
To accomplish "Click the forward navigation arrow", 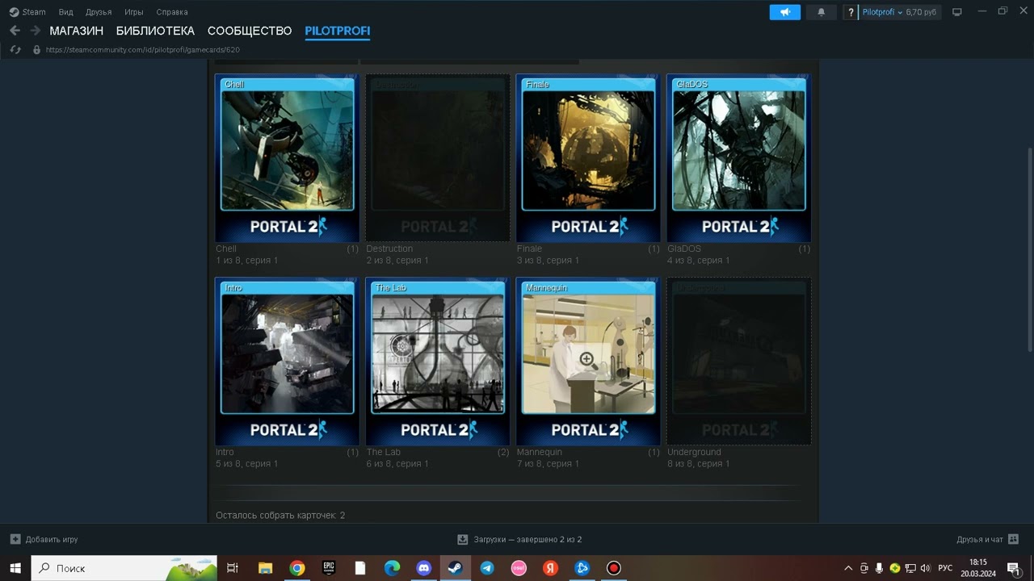I will (x=35, y=31).
